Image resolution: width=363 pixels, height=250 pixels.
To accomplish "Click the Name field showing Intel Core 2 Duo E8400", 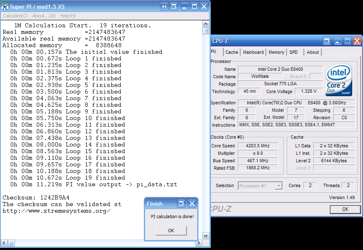I will (x=280, y=69).
